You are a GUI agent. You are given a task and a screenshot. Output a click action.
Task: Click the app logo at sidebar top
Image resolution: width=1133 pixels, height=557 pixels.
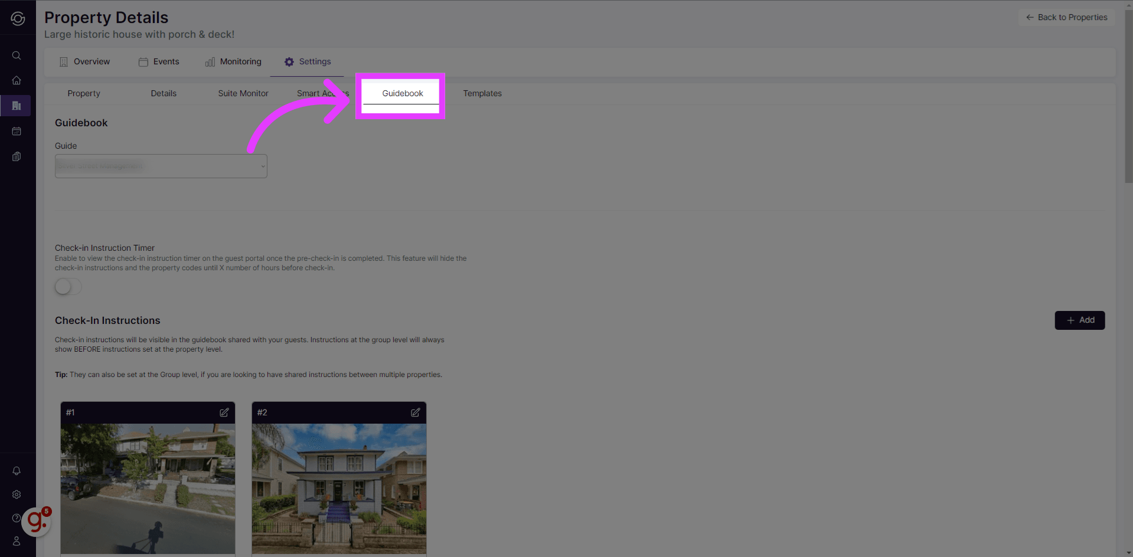(x=17, y=18)
